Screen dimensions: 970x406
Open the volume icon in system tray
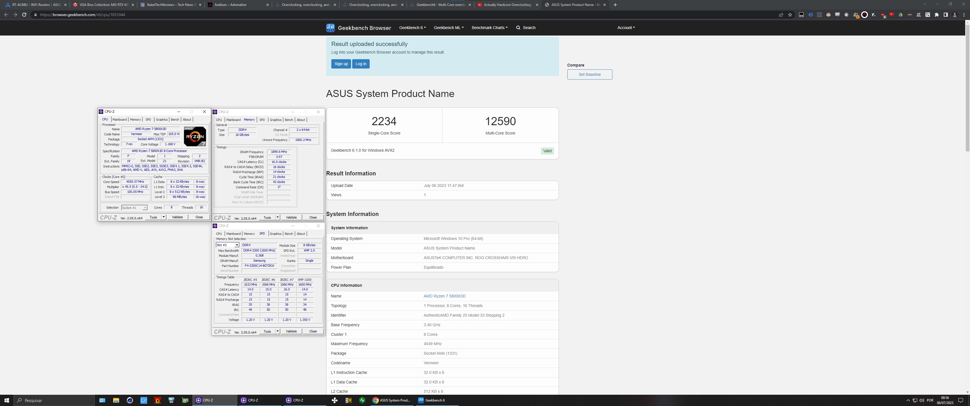pos(921,400)
